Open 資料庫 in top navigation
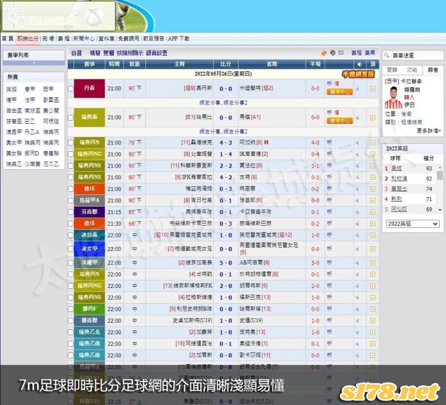 tap(107, 39)
